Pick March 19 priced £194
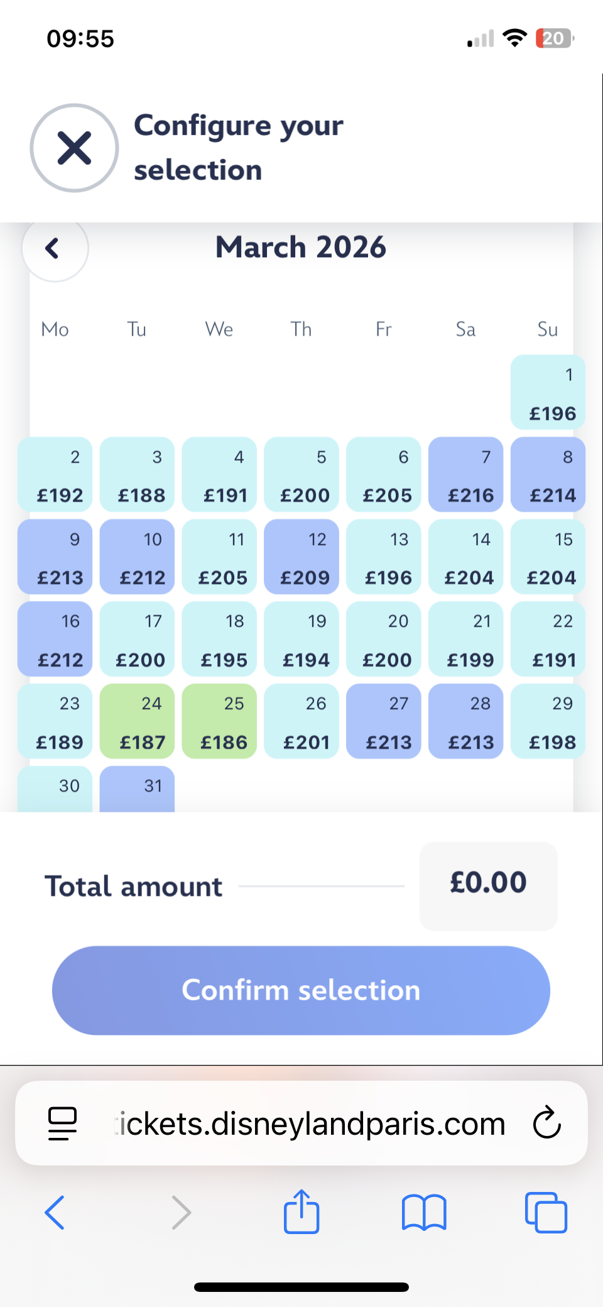Image resolution: width=603 pixels, height=1307 pixels. coord(301,639)
